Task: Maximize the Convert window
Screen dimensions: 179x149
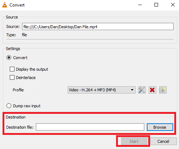Action: coord(156,5)
